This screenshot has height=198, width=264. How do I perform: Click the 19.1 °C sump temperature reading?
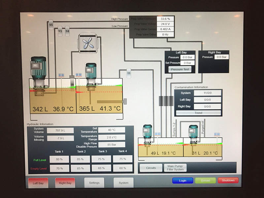click(x=169, y=153)
